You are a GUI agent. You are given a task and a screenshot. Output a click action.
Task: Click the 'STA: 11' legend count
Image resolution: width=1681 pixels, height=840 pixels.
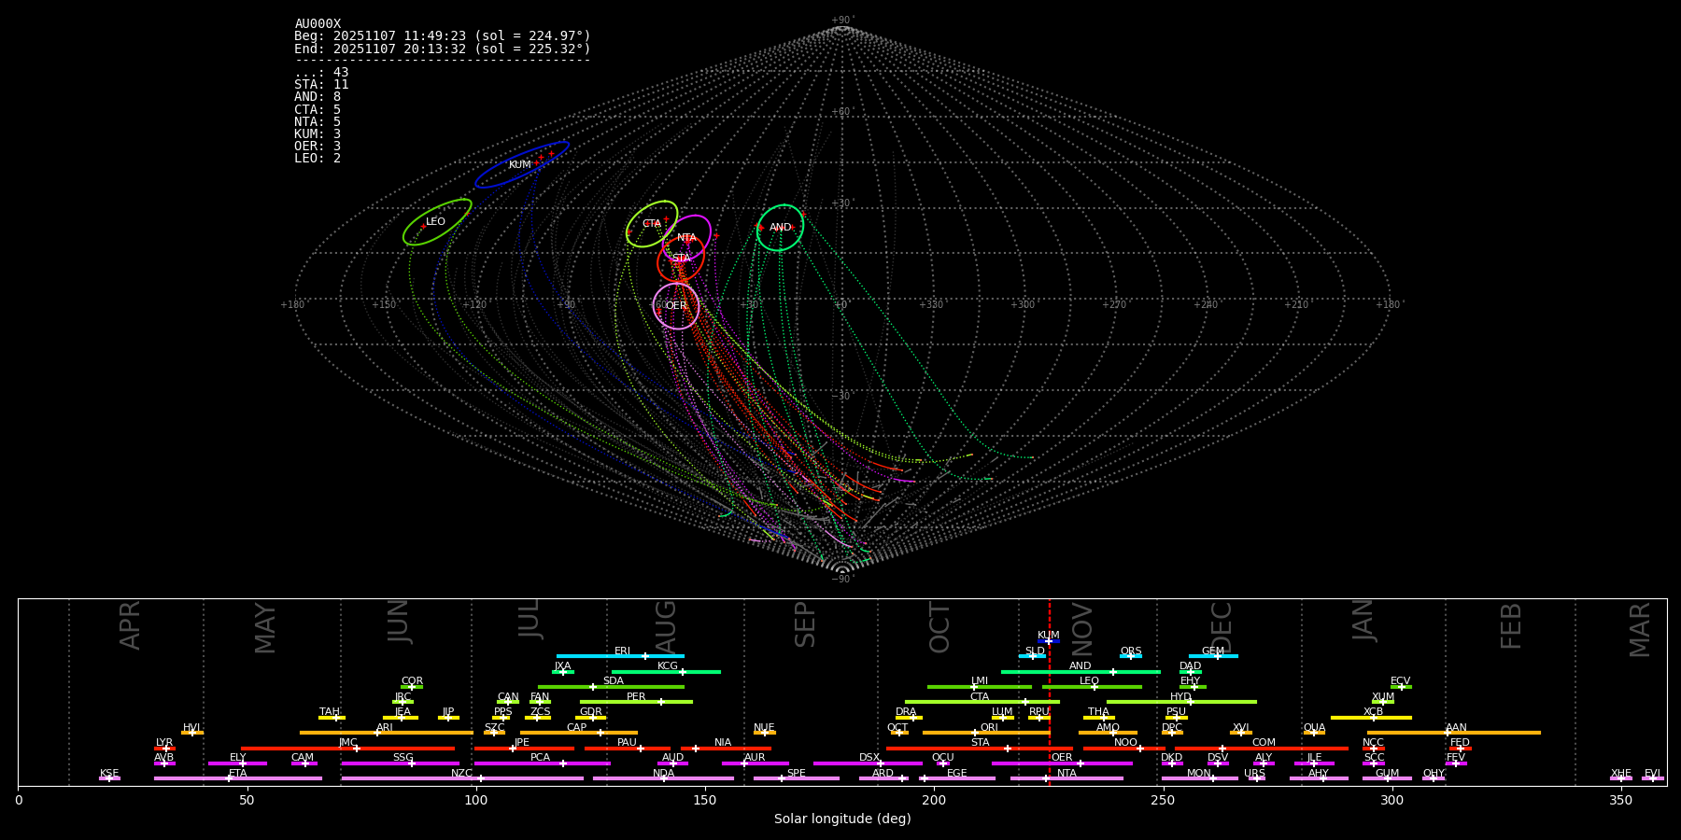point(321,85)
